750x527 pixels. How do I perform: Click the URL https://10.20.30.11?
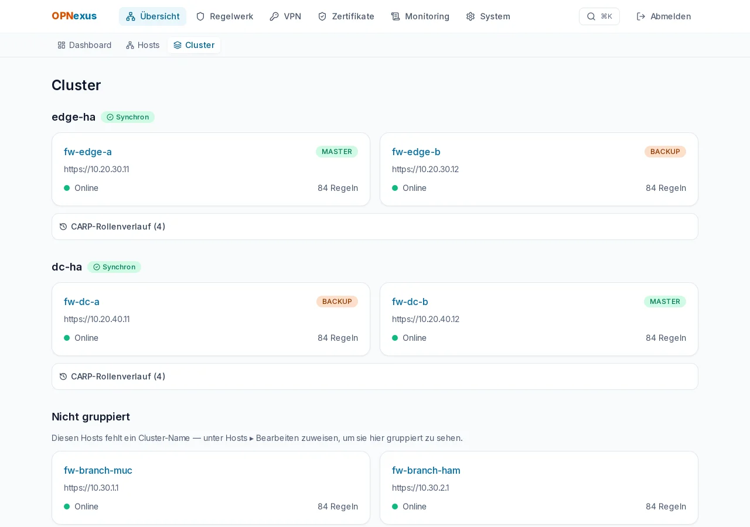coord(97,169)
